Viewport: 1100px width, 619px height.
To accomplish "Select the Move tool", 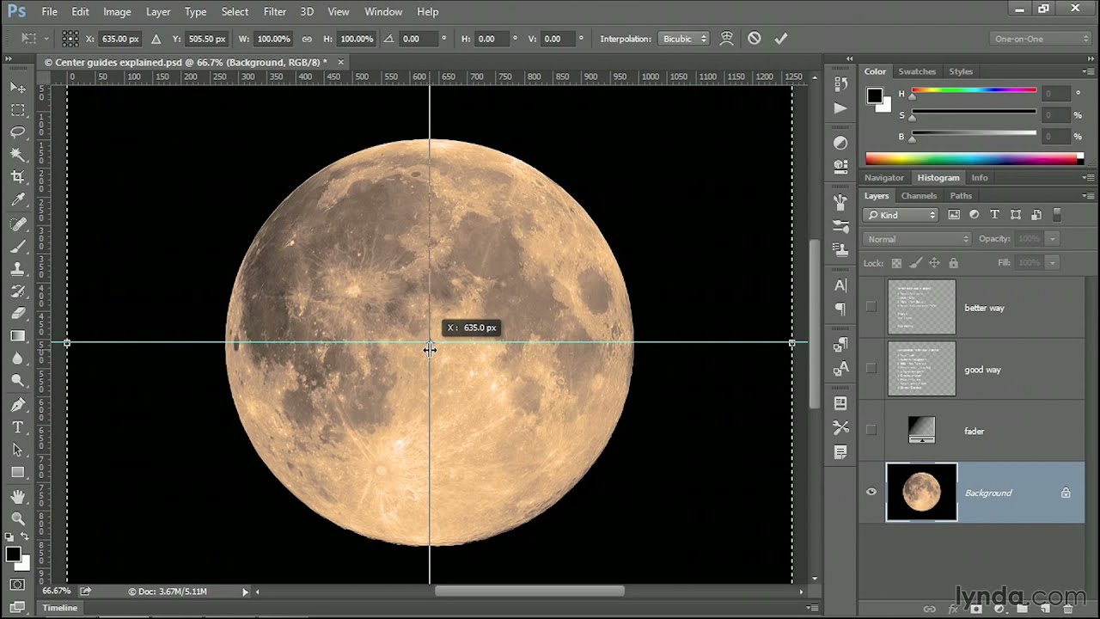I will (x=18, y=88).
